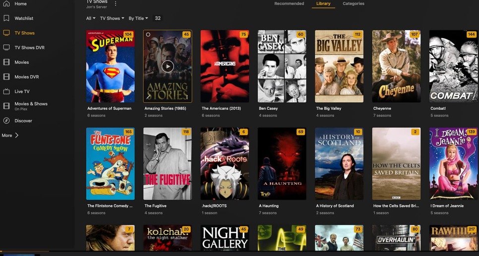Open the three-dot menu beside TV Shows header
Viewport: 479px width, 256px height.
click(116, 3)
